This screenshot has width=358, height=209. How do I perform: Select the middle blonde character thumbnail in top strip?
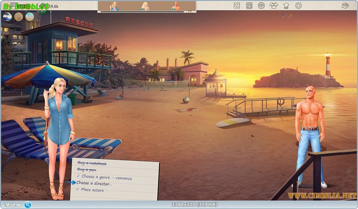point(145,6)
